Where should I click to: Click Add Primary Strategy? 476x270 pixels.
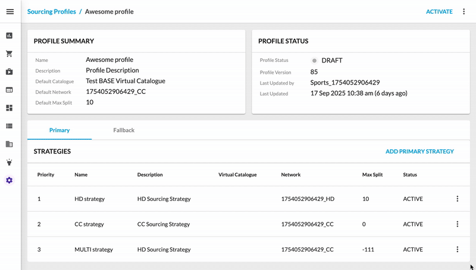pos(419,152)
